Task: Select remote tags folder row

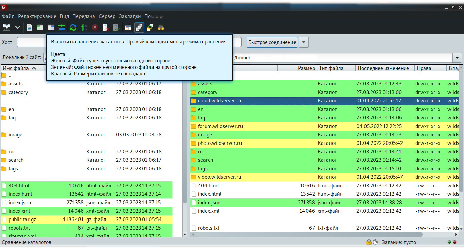Action: pyautogui.click(x=324, y=169)
